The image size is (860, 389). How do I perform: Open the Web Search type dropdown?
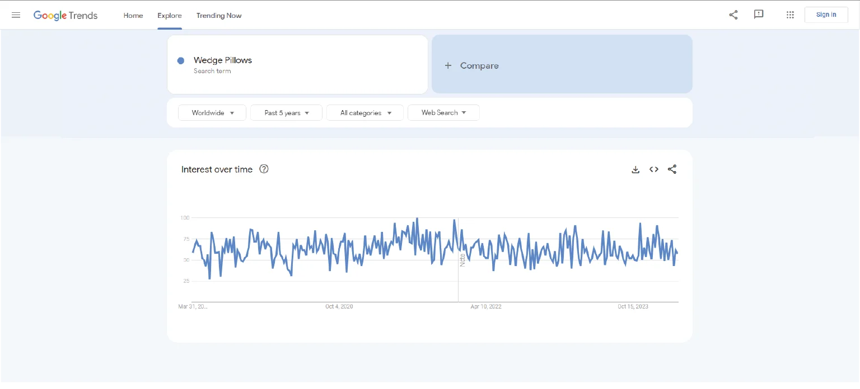[x=443, y=113]
